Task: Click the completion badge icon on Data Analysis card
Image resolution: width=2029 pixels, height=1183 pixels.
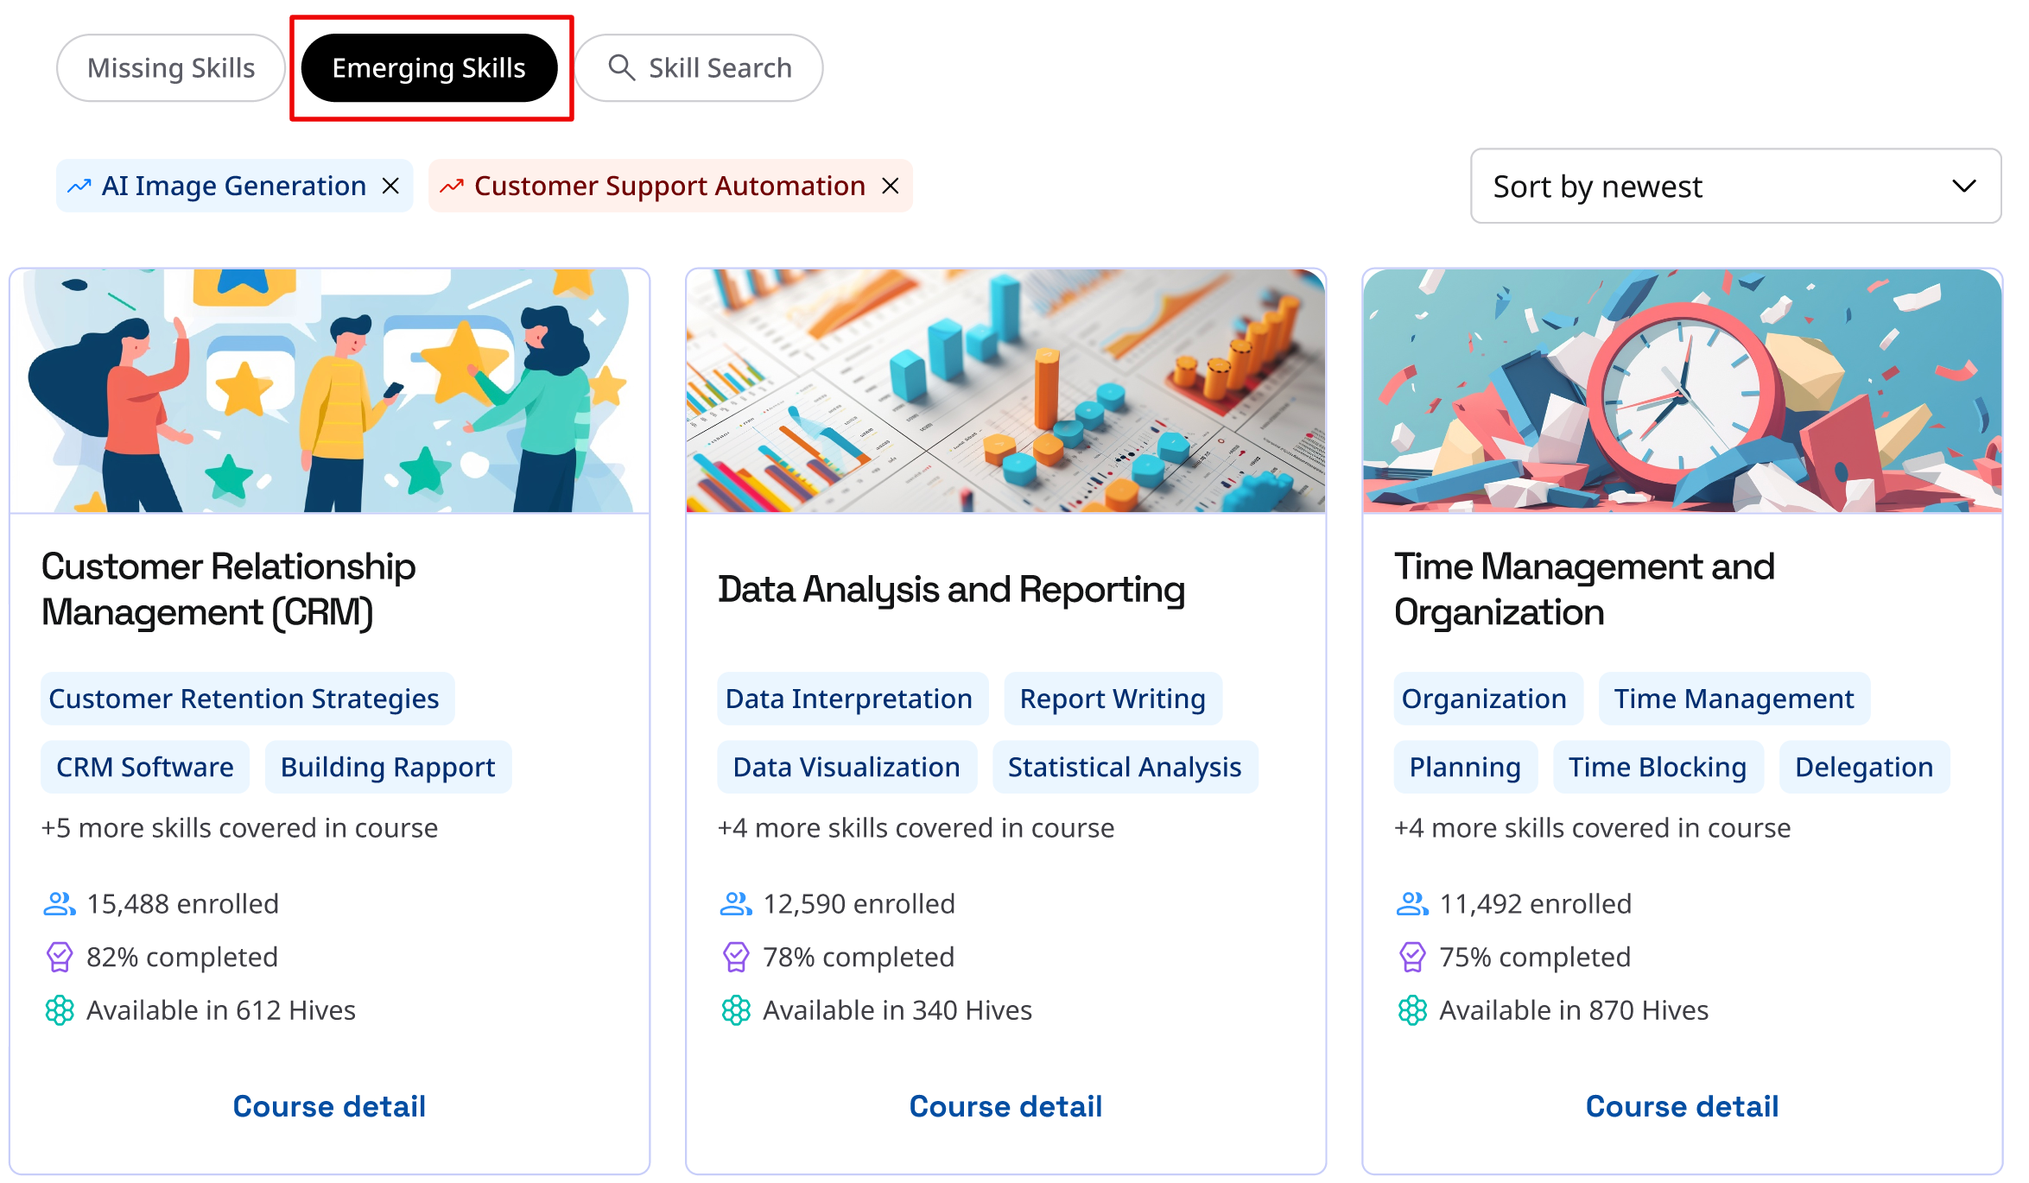Action: pyautogui.click(x=736, y=957)
